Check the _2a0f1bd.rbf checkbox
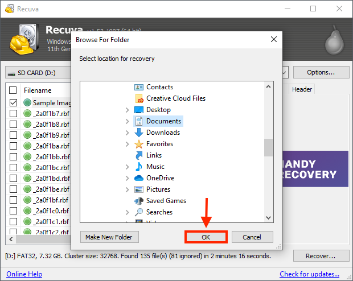 13,178
